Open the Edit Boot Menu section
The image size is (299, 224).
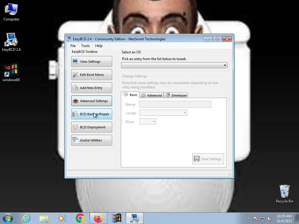click(x=91, y=74)
